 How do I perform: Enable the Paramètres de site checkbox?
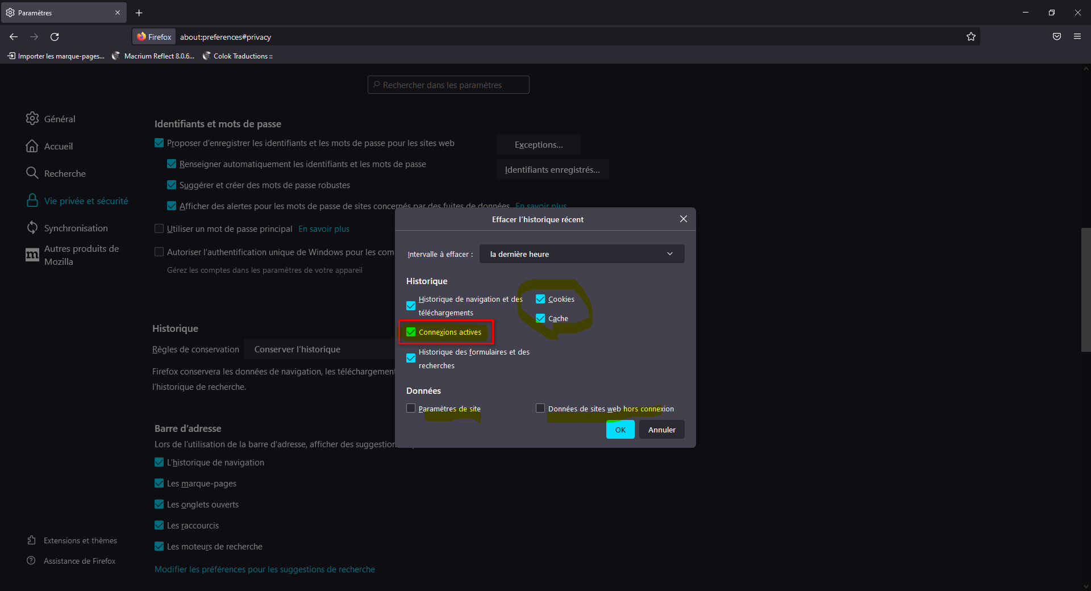click(x=411, y=409)
